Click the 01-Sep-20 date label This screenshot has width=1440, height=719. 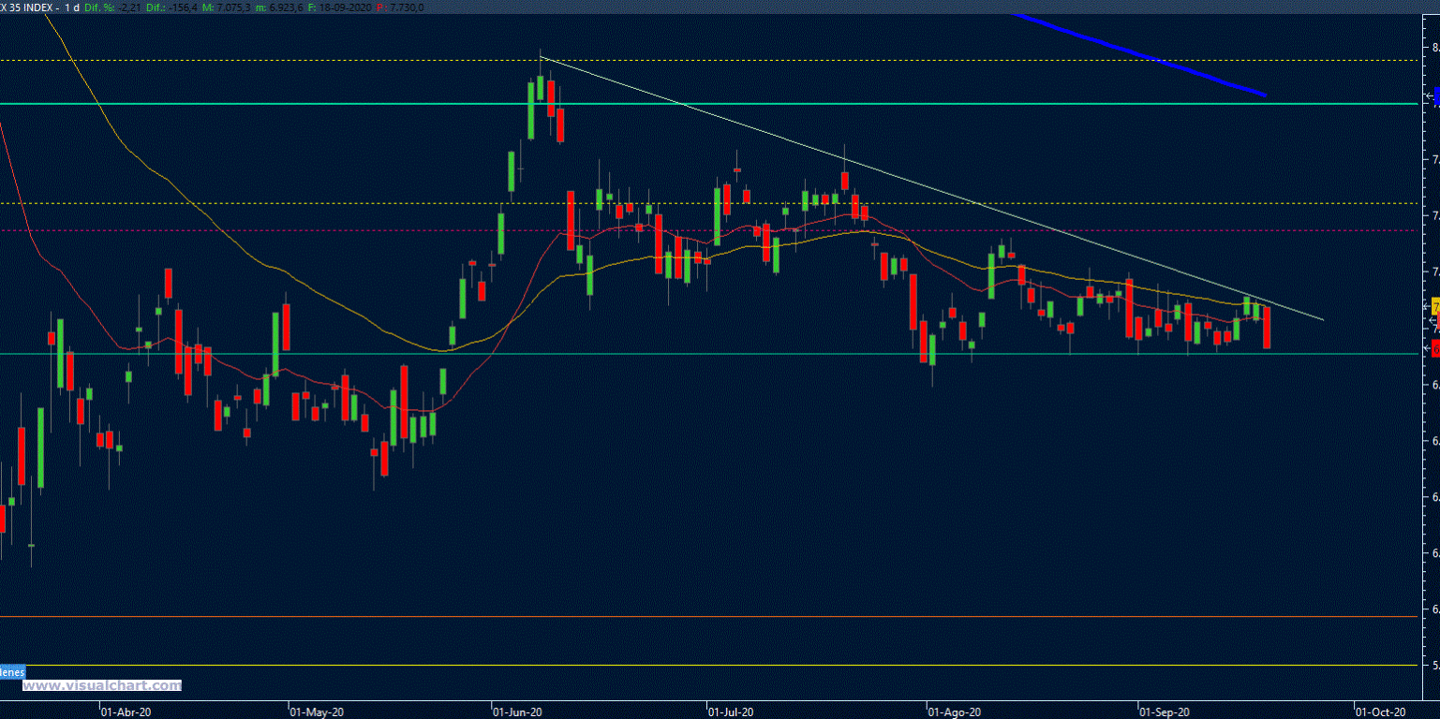coord(1164,712)
